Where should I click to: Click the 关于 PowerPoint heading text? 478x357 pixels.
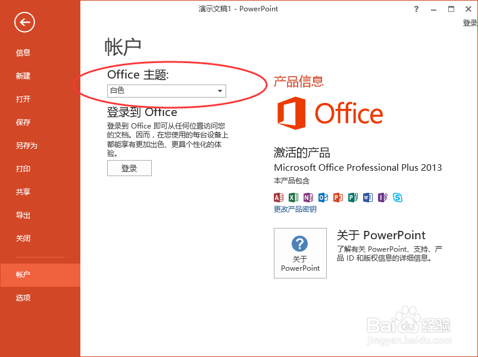381,235
